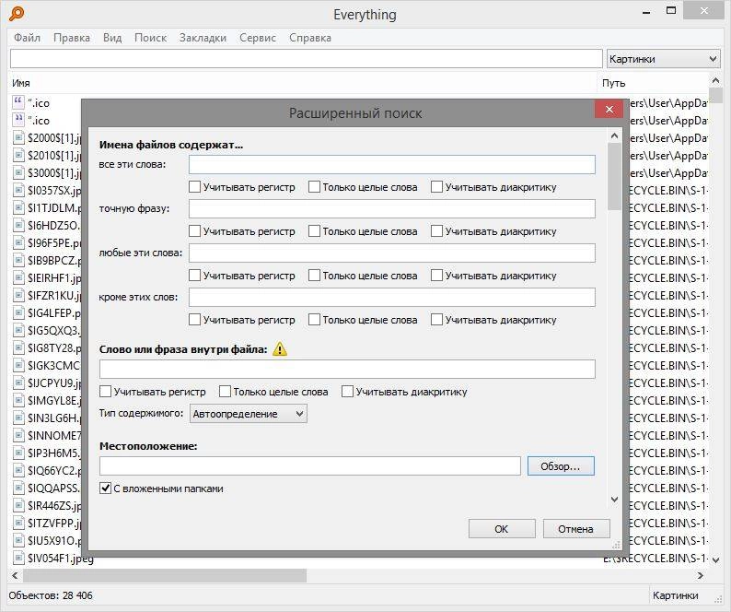Click 'Картинки' status bar filter label

[x=676, y=595]
